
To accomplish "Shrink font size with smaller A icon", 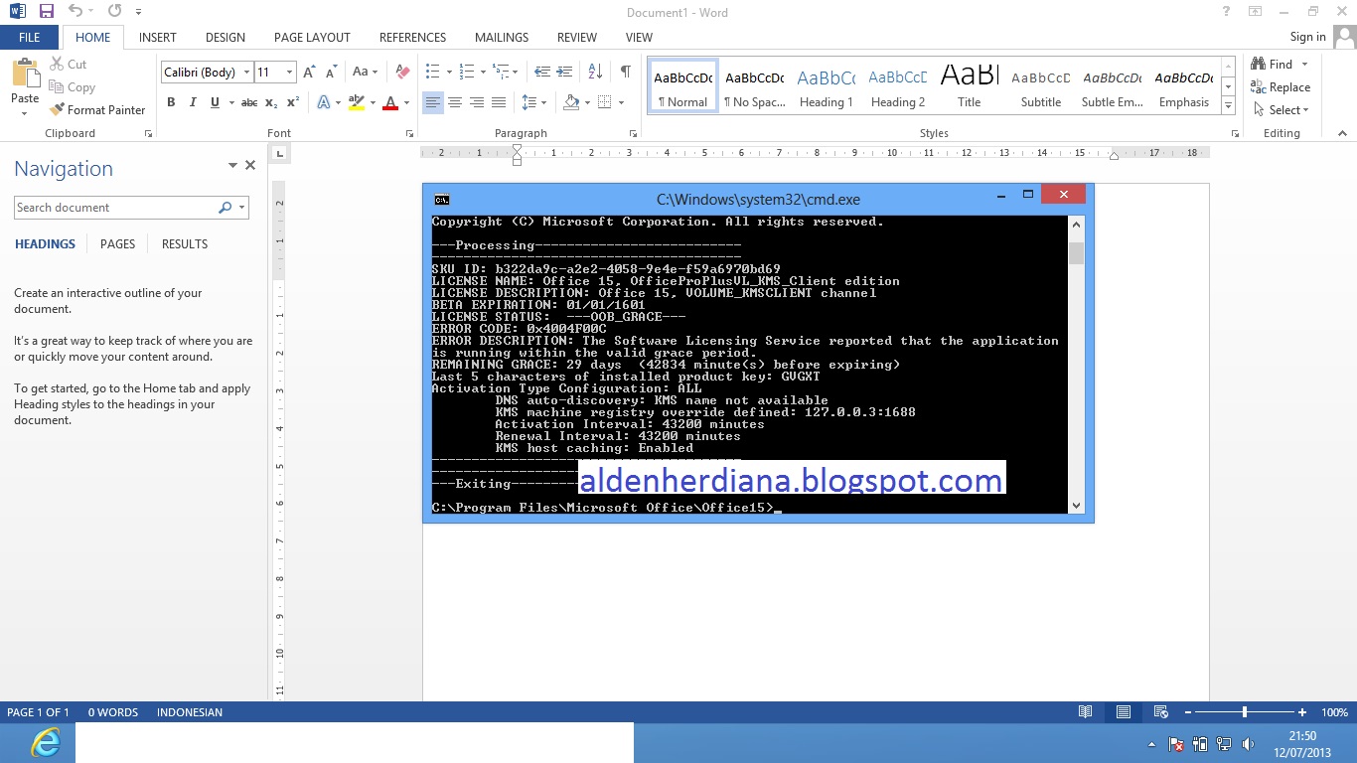I will click(x=332, y=72).
